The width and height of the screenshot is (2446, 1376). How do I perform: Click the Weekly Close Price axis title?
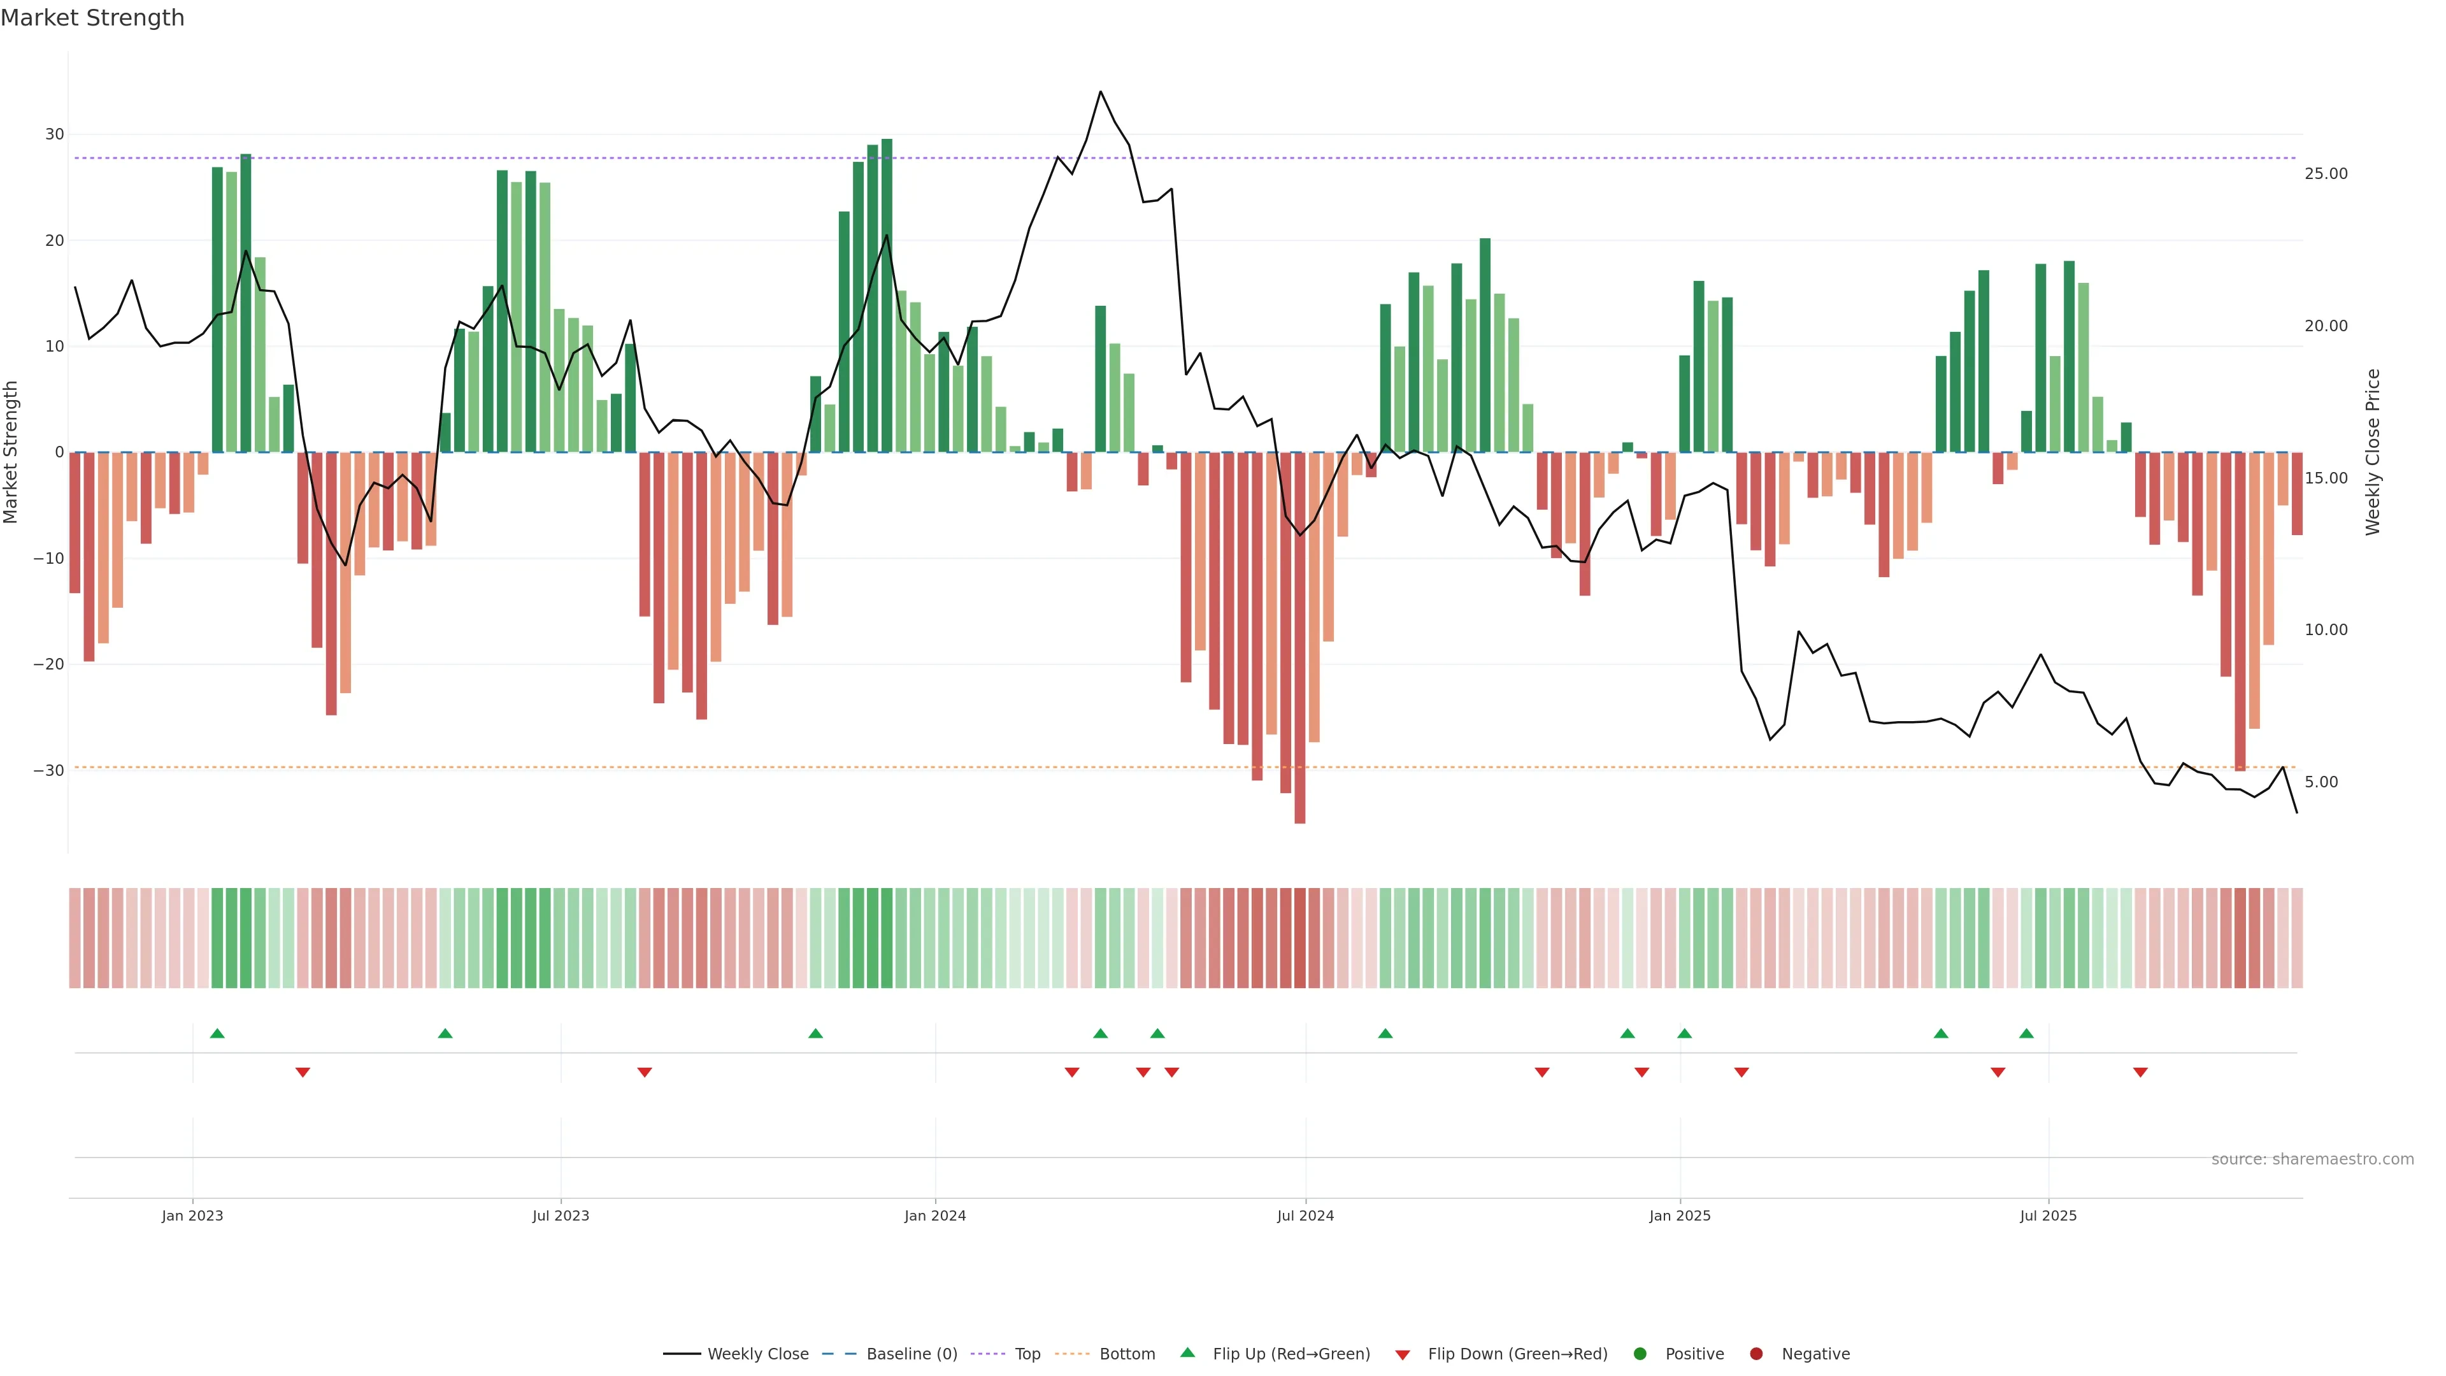click(2372, 452)
